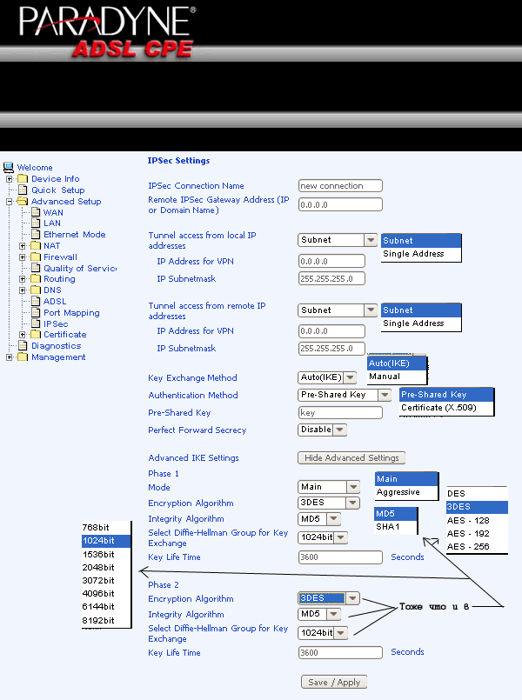
Task: Choose the 2048bit Diffie-Hellman option
Action: 106,568
